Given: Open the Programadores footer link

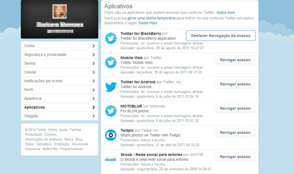Looking at the screenshot, I should (x=71, y=149).
